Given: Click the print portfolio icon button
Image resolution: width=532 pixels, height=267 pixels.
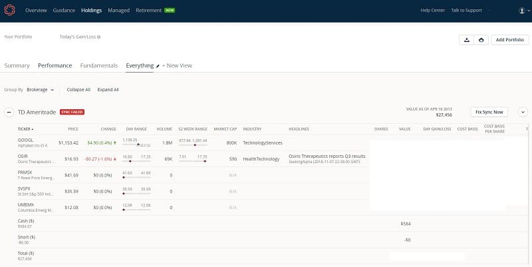Looking at the screenshot, I should [482, 40].
